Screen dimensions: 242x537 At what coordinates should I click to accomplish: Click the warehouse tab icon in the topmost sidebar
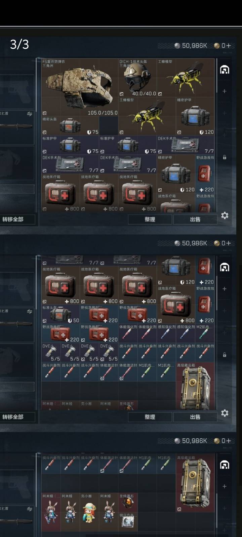[225, 70]
